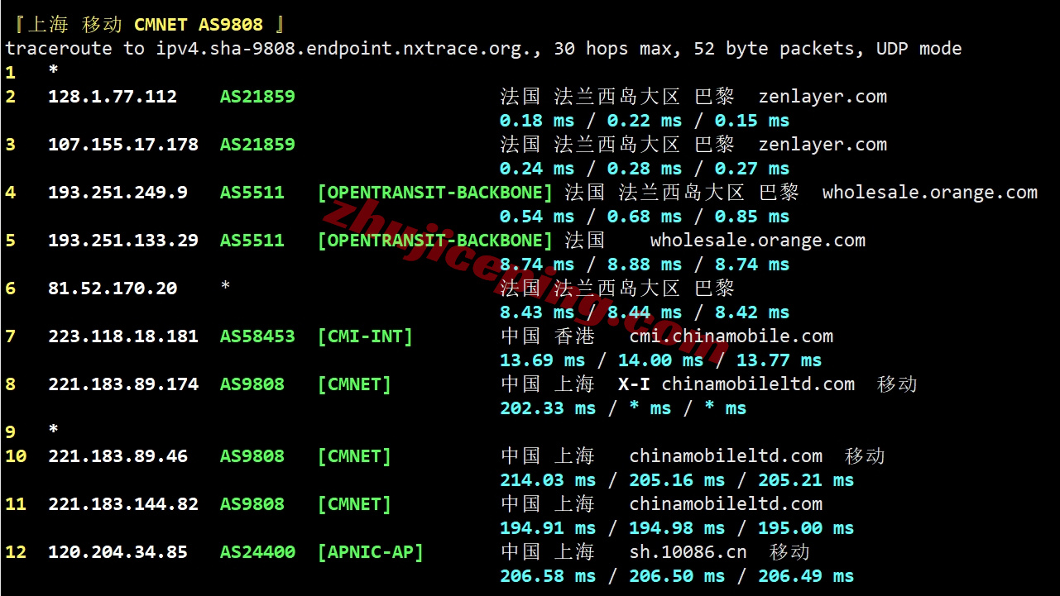
Task: Click the 8.88 ms latency value
Action: (x=645, y=265)
